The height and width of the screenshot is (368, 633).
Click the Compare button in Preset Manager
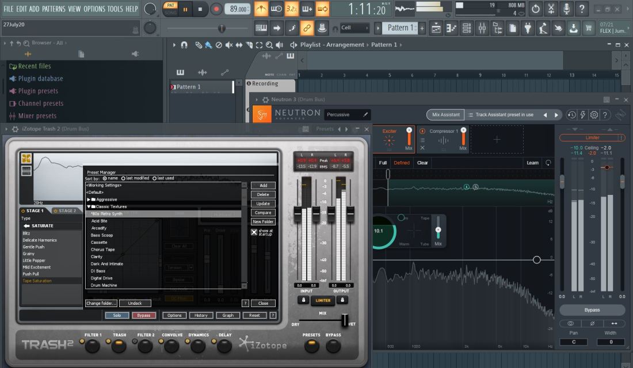coord(262,213)
